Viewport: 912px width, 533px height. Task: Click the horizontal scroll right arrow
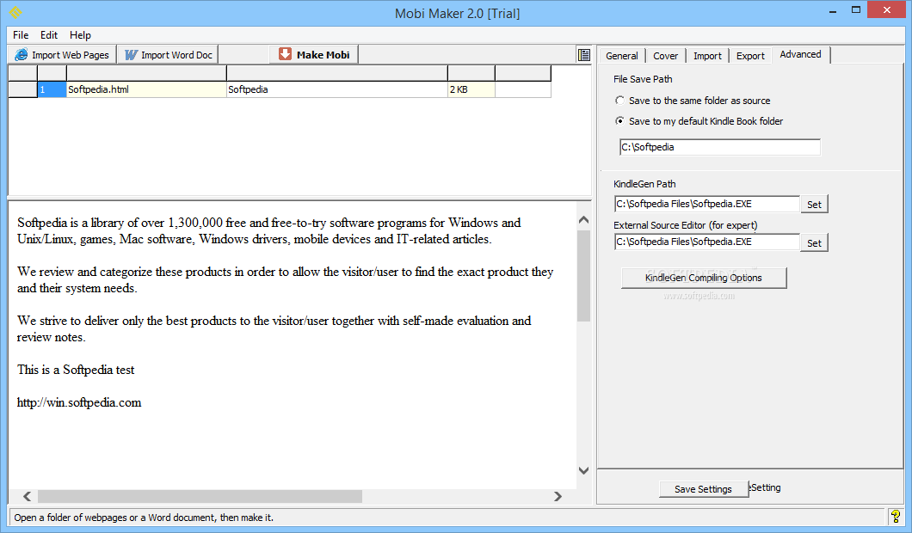click(x=558, y=496)
